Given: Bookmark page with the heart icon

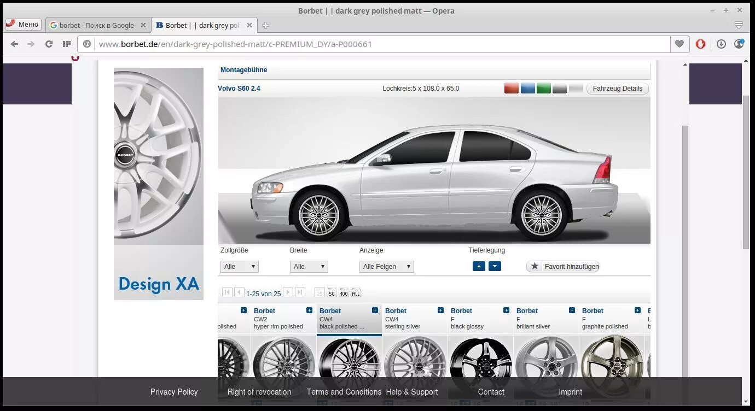Looking at the screenshot, I should 679,44.
